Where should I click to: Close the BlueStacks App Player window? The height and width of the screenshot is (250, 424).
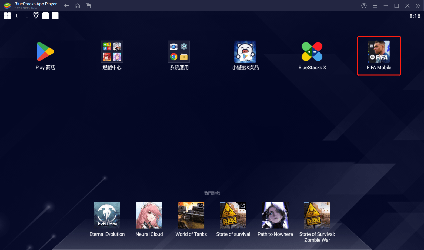coord(407,6)
